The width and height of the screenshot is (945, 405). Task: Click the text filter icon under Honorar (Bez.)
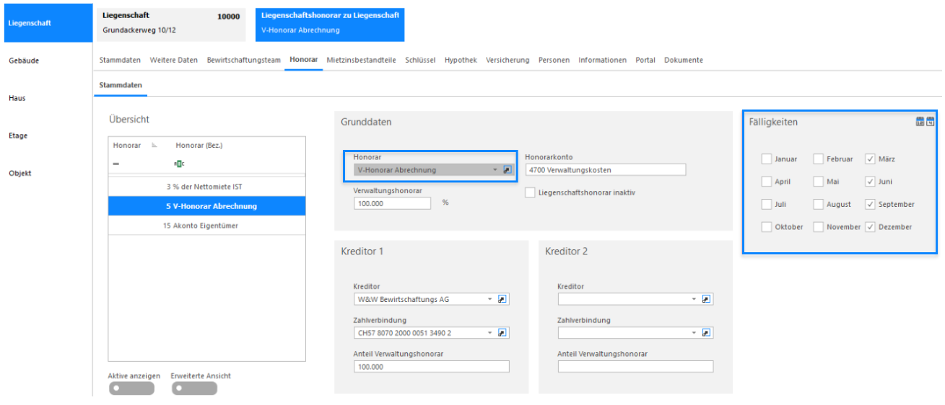click(179, 164)
